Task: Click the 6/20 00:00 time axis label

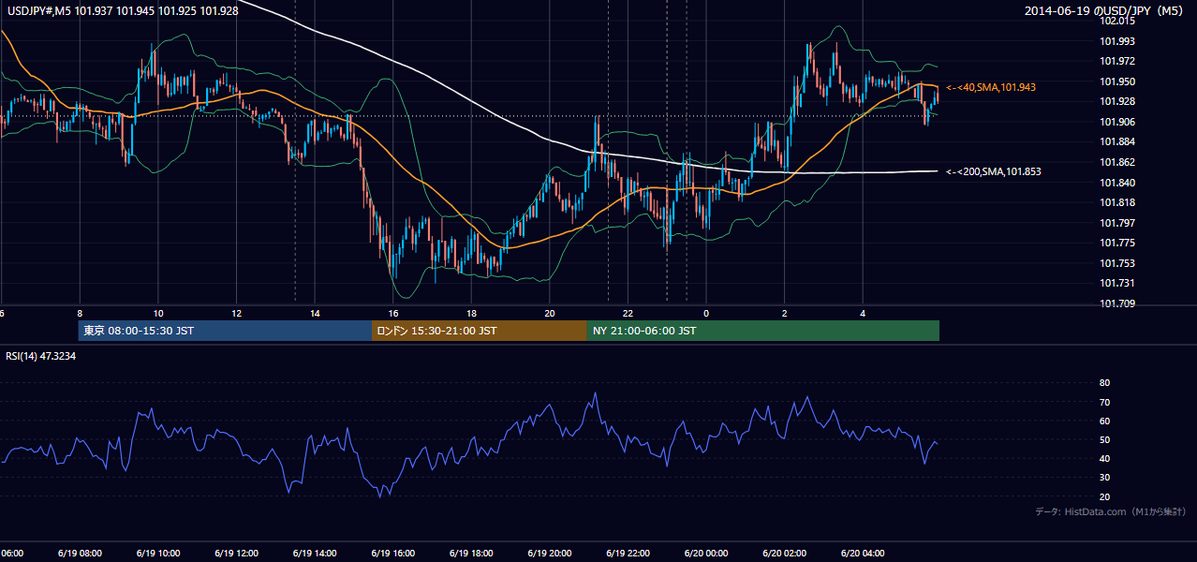Action: pyautogui.click(x=706, y=553)
